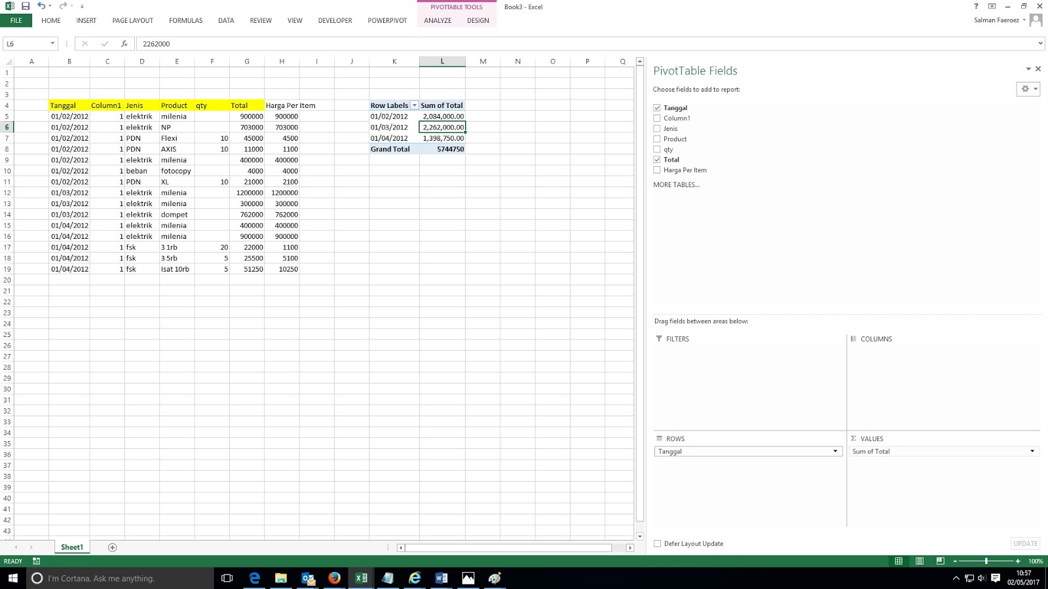The image size is (1048, 589).
Task: Open Word from the taskbar
Action: tap(441, 578)
